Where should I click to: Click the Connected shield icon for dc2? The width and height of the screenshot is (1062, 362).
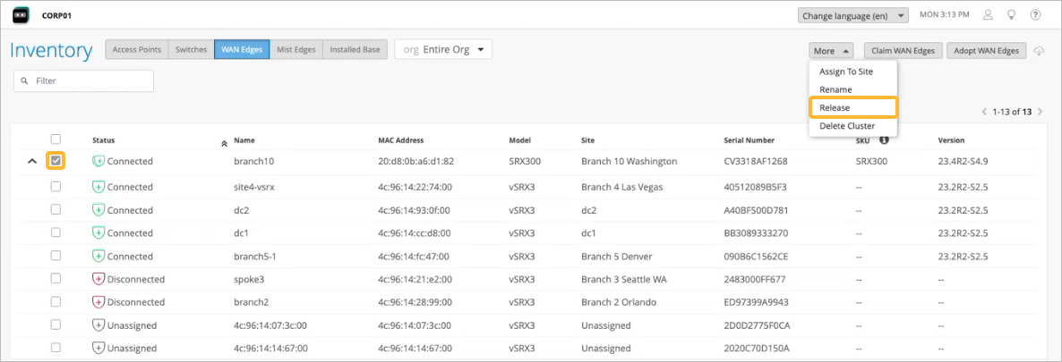pyautogui.click(x=98, y=210)
